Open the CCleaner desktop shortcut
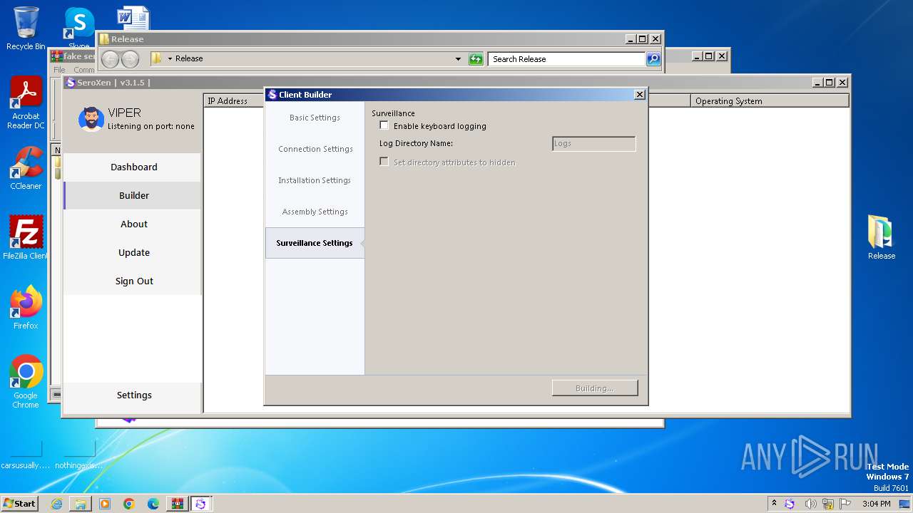Viewport: 913px width, 513px height. [x=26, y=168]
